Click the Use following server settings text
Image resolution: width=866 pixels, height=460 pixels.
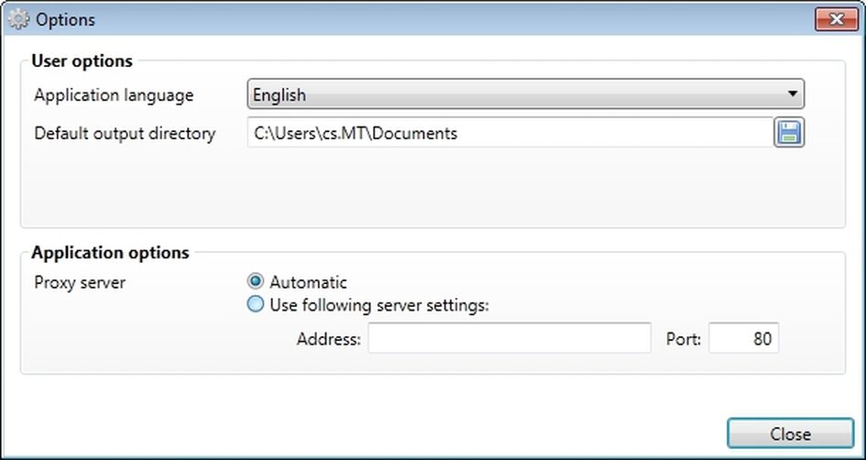point(379,305)
